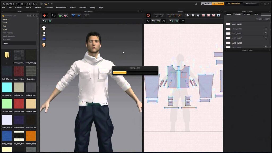Select the edit pattern tool in 2D window
This screenshot has height=153, width=272.
click(161, 15)
